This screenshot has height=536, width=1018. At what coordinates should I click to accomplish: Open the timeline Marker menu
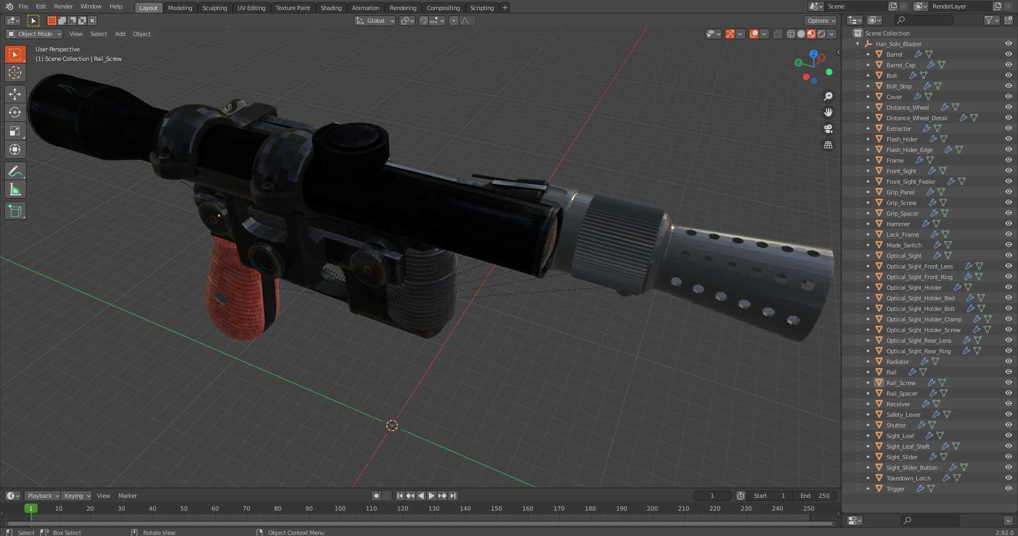pos(127,496)
